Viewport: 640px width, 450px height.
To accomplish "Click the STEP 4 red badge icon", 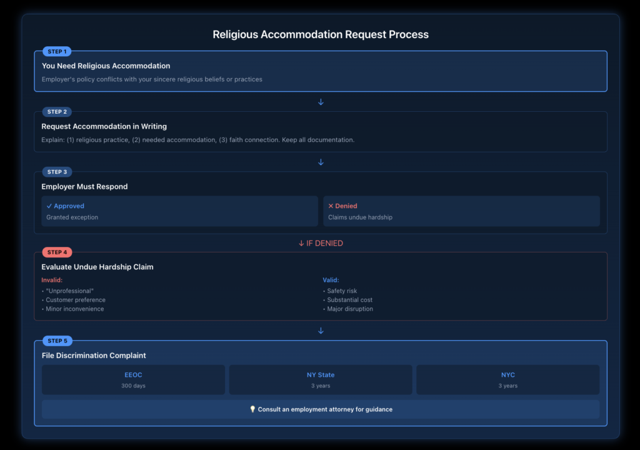I will click(x=57, y=252).
